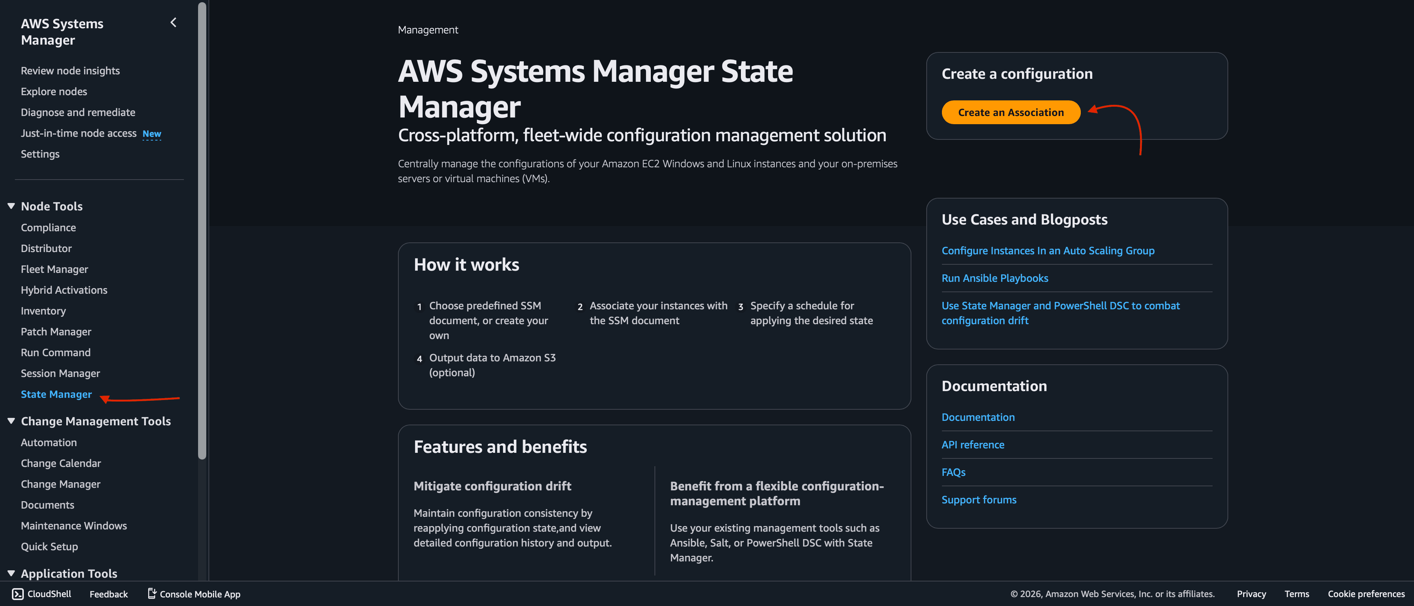The height and width of the screenshot is (606, 1414).
Task: Open Compliance in Node Tools
Action: click(x=48, y=228)
